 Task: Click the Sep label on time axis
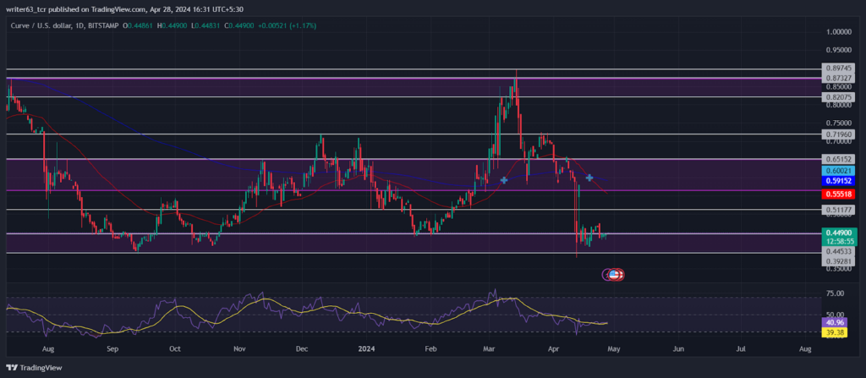[112, 349]
